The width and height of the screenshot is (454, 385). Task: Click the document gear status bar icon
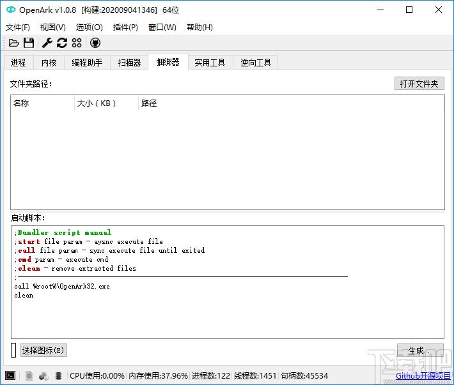point(29,376)
